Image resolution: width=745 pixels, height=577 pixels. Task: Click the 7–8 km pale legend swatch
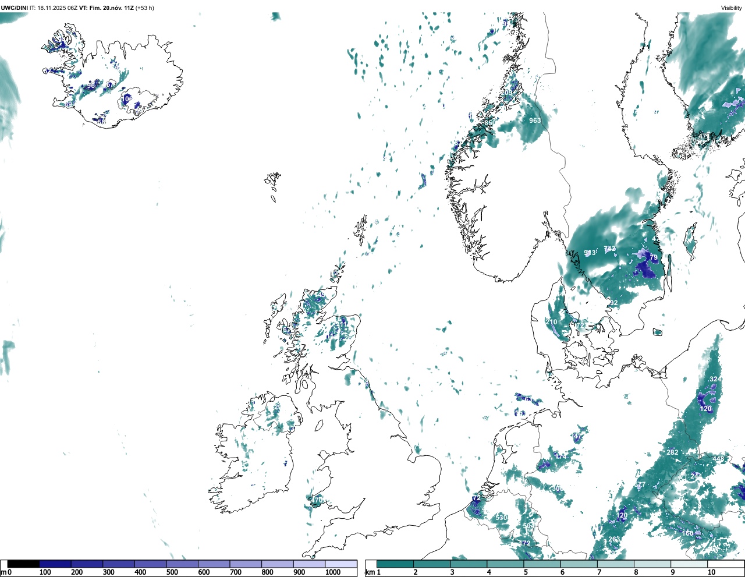coord(616,564)
